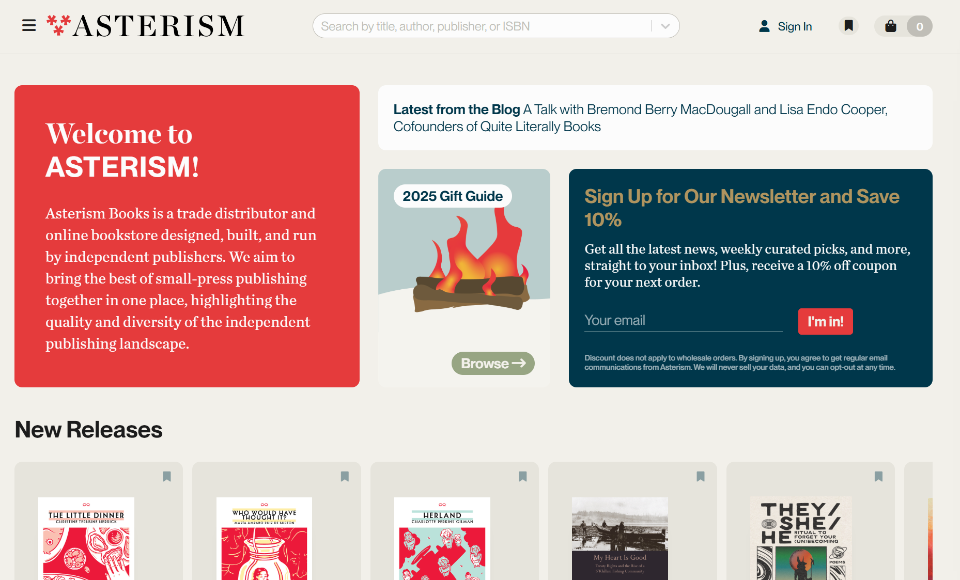Submit newsletter with I'm in! button

coord(825,322)
